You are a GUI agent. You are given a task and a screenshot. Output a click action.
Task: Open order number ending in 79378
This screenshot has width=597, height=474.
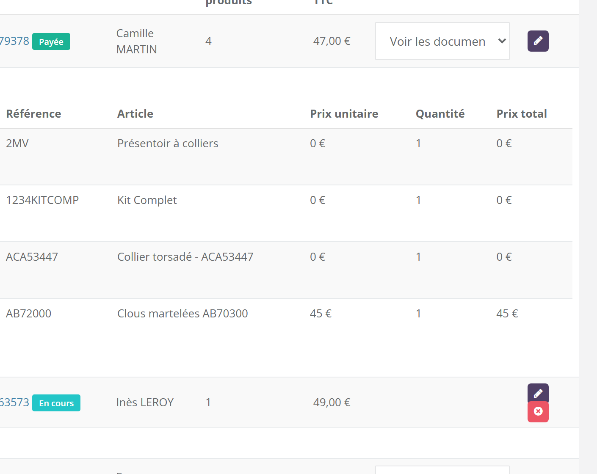pos(14,41)
